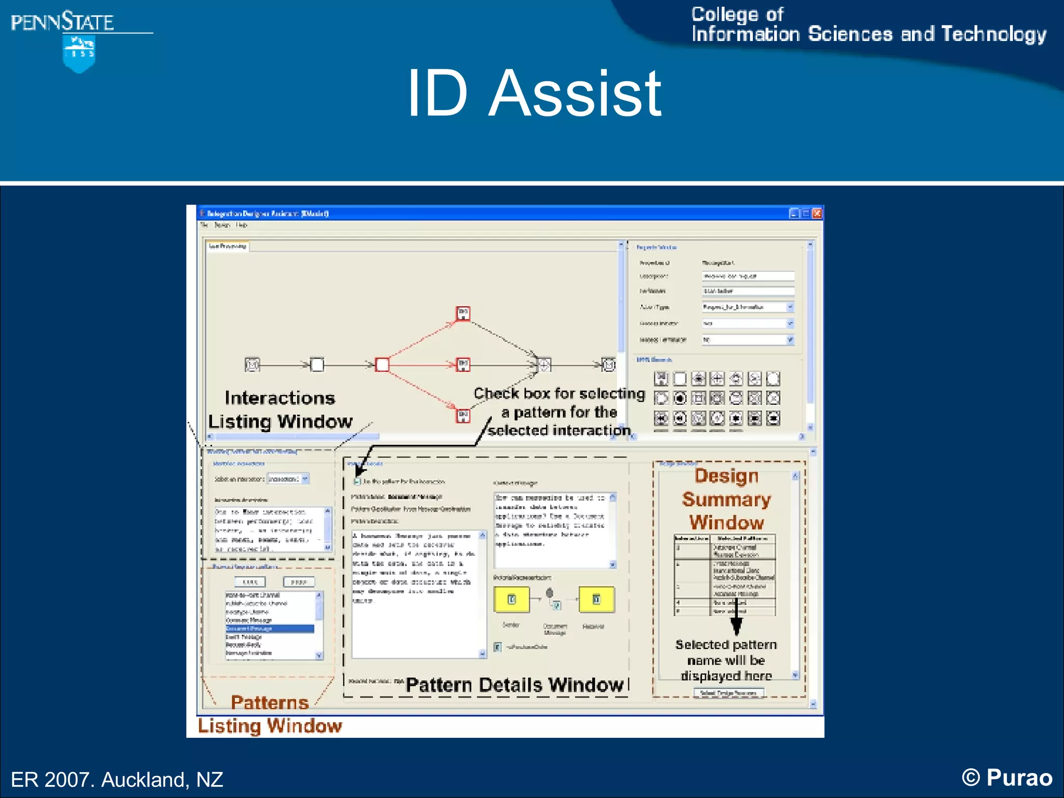This screenshot has height=798, width=1064.
Task: Select 'Command Message' in the patterns list
Action: click(270, 620)
